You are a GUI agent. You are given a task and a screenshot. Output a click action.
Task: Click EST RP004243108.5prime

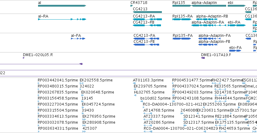(192, 98)
